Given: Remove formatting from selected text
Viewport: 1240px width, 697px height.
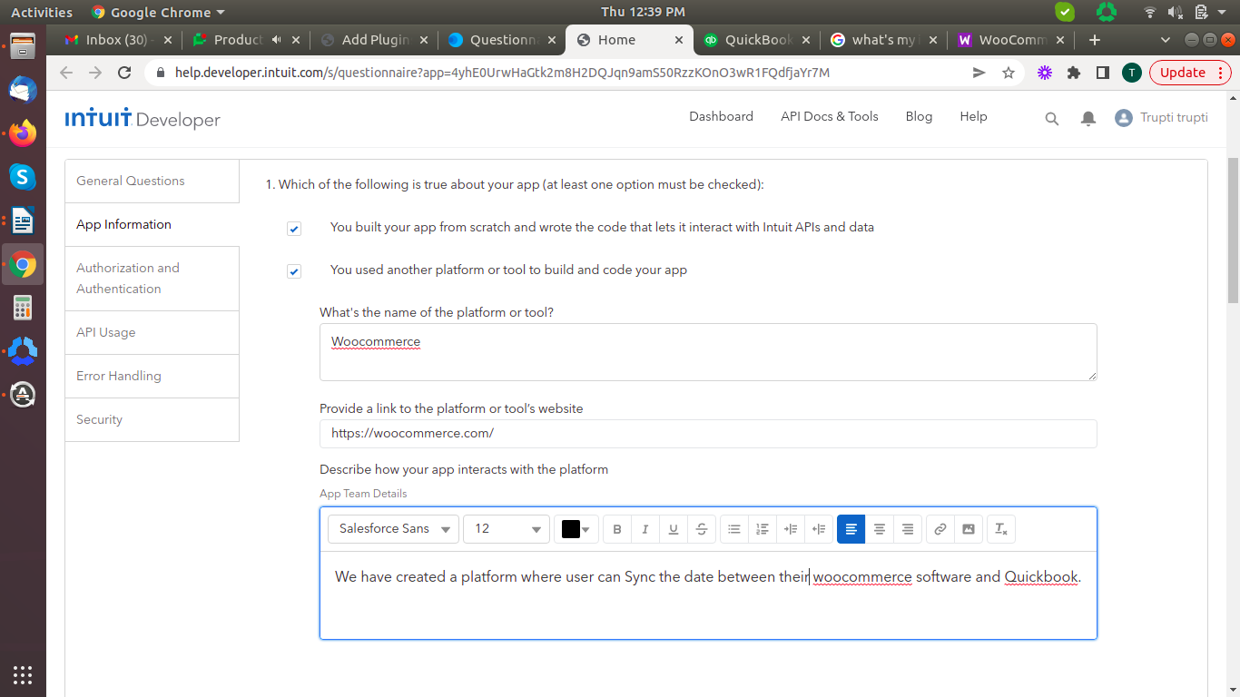Looking at the screenshot, I should click(x=1001, y=529).
